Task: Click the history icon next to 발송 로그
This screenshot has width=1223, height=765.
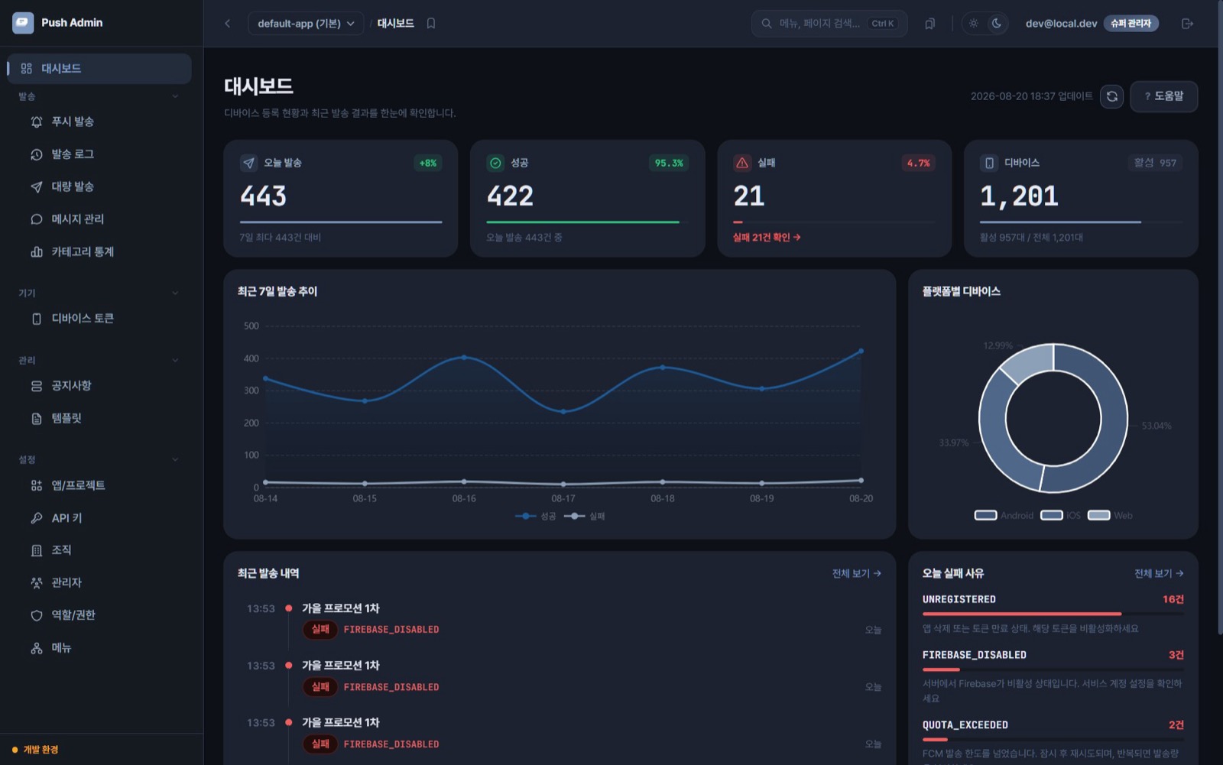Action: tap(37, 154)
